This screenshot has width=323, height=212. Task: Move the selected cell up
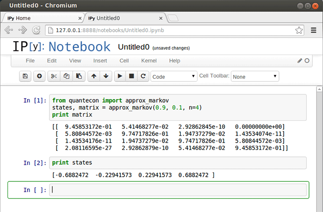[94, 76]
